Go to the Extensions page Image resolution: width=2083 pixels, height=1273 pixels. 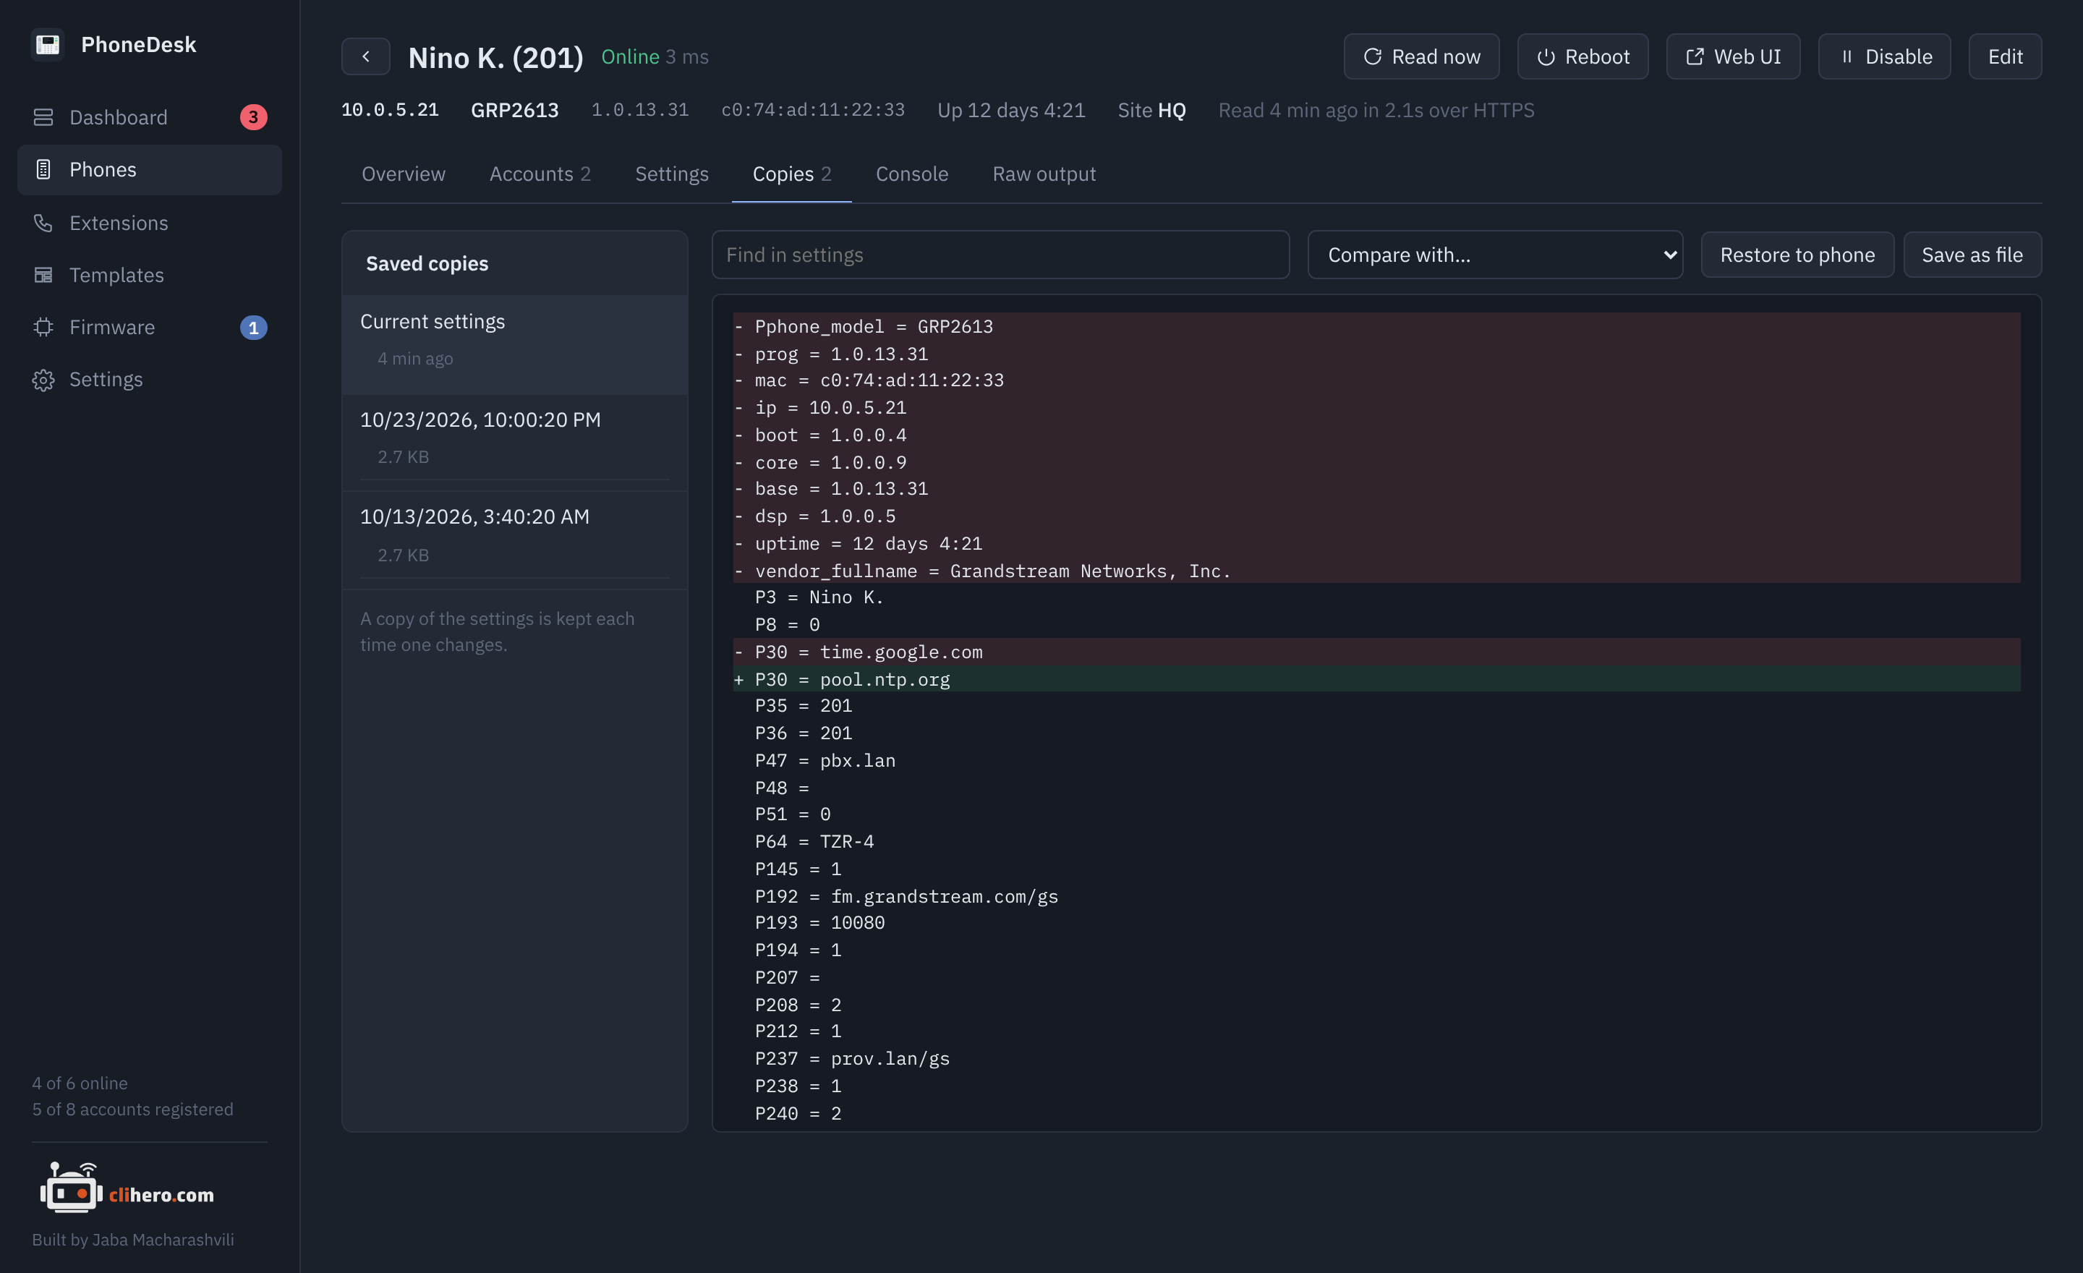[149, 222]
